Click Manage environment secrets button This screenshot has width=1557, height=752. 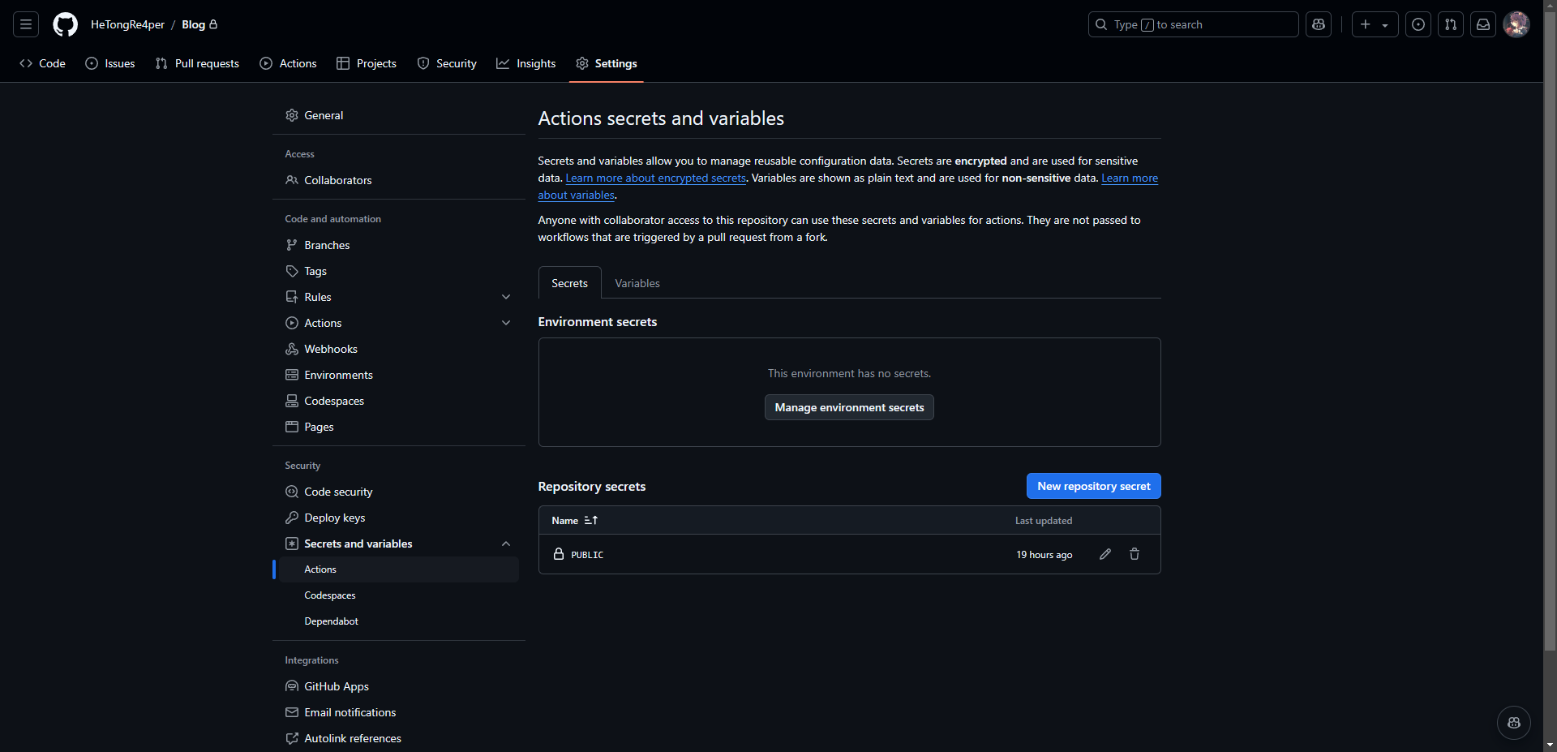(849, 407)
